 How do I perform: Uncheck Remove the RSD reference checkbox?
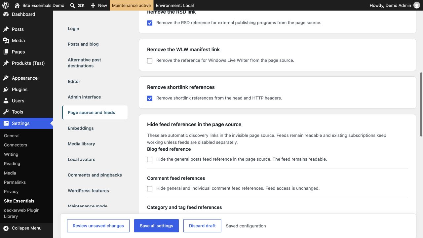click(x=150, y=23)
